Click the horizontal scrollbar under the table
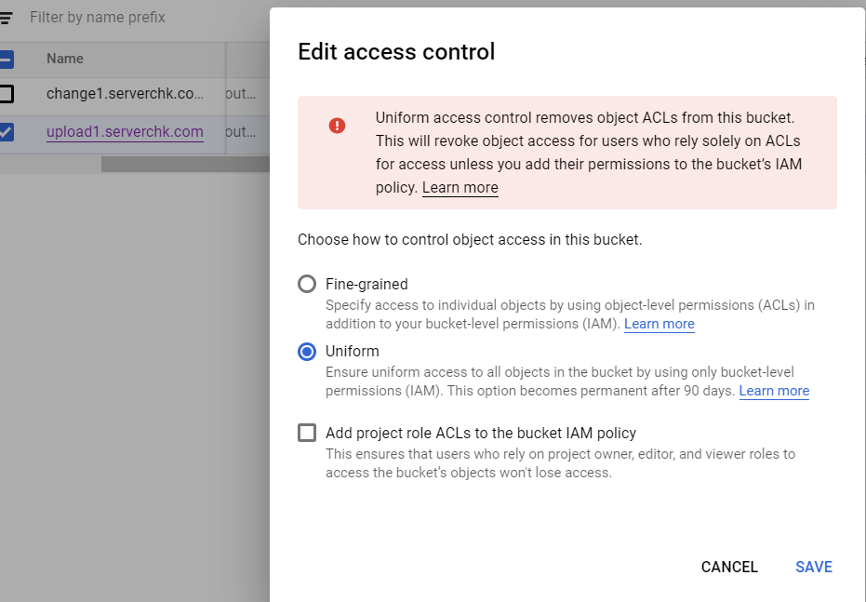This screenshot has height=602, width=866. [185, 164]
